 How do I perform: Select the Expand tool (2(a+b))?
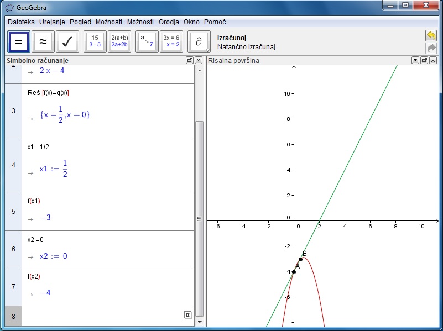pos(119,42)
